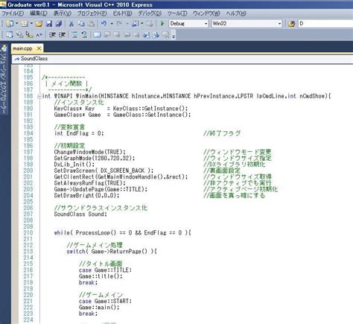Click the Open File folder icon
The height and width of the screenshot is (324, 353).
coord(39,24)
